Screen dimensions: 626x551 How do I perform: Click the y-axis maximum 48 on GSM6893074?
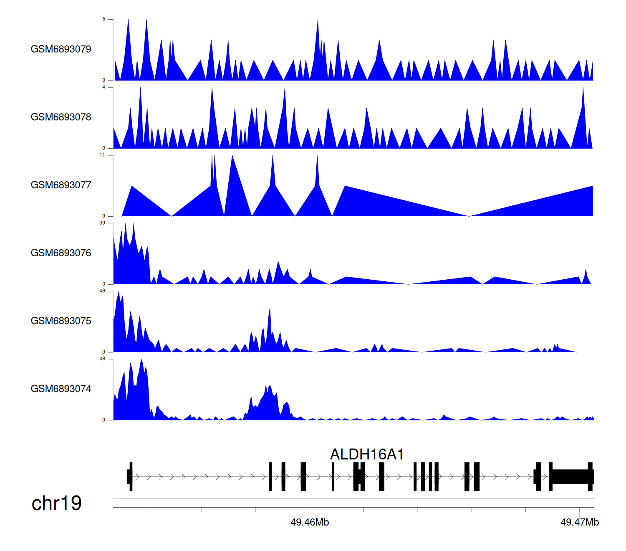click(x=102, y=359)
